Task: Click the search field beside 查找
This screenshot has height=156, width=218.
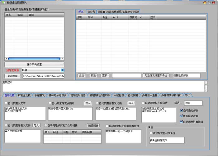Action: 127,76
